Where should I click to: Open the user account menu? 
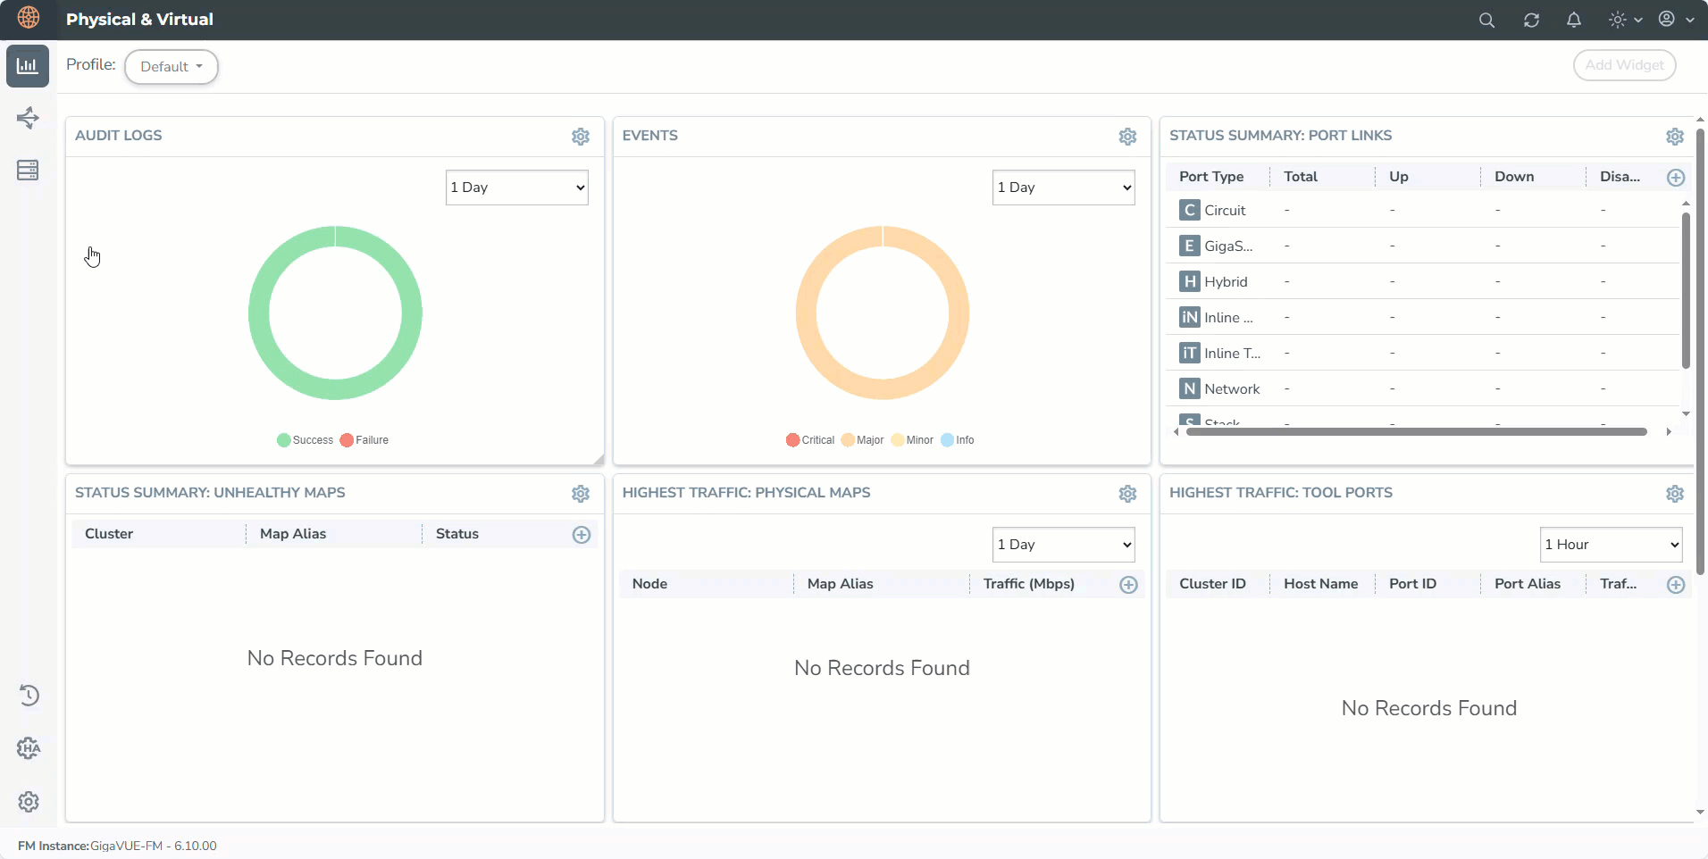click(1676, 20)
